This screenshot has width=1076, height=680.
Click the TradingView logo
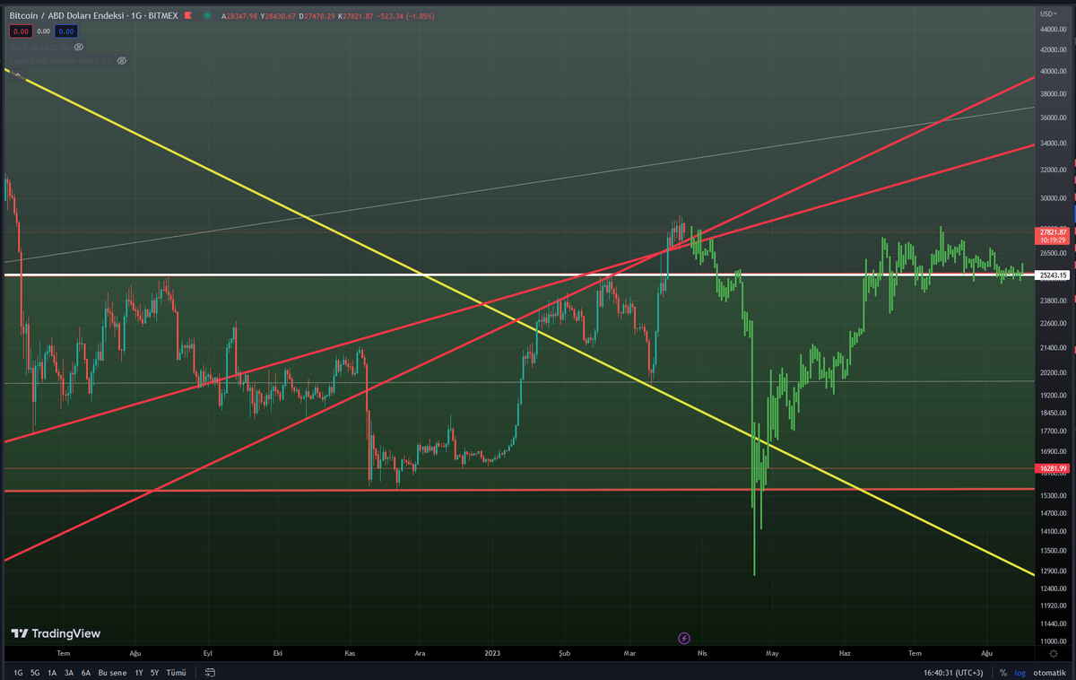(56, 633)
